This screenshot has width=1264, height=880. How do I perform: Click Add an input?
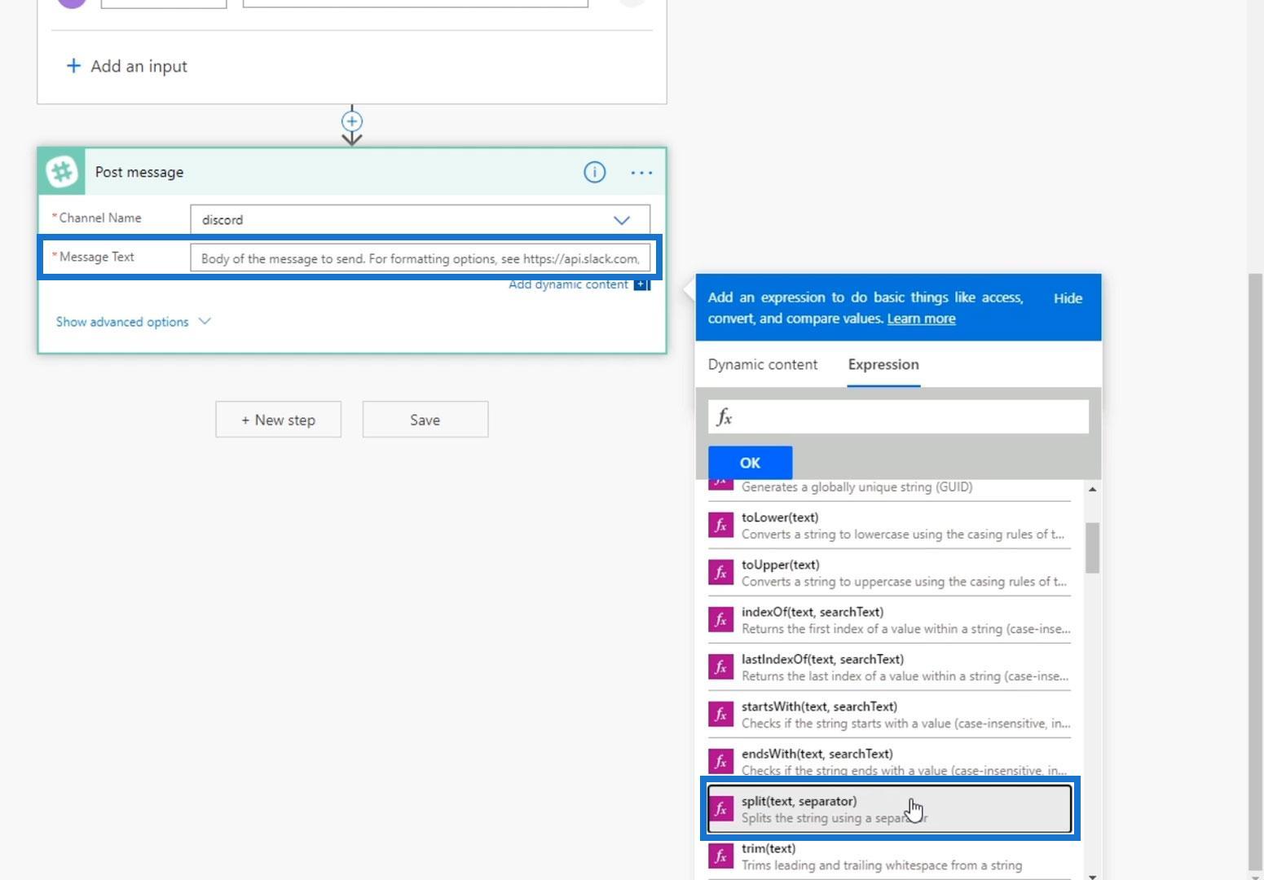tap(126, 66)
